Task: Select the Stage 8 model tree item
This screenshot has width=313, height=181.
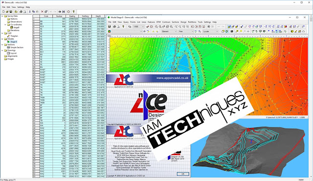Action: point(14,42)
